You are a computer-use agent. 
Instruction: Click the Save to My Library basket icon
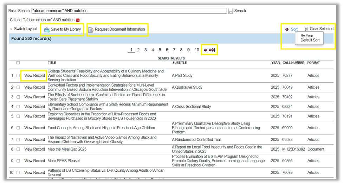coord(46,30)
